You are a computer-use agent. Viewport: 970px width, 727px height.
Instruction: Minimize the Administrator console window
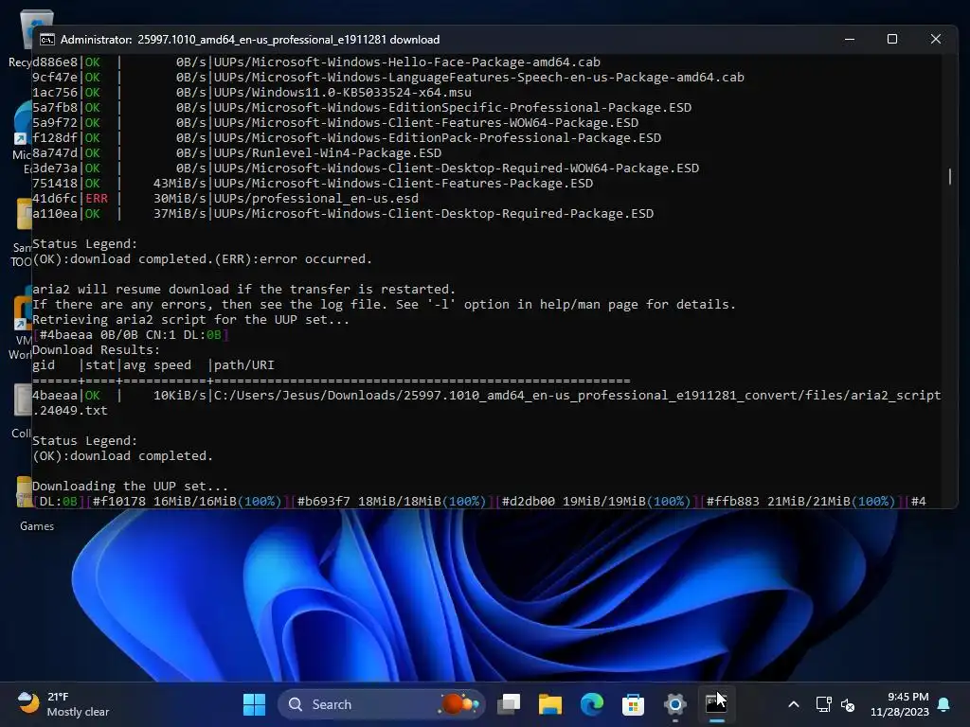click(x=850, y=39)
